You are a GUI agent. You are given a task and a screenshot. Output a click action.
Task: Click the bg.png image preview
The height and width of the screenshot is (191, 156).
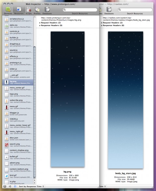[x=68, y=99]
